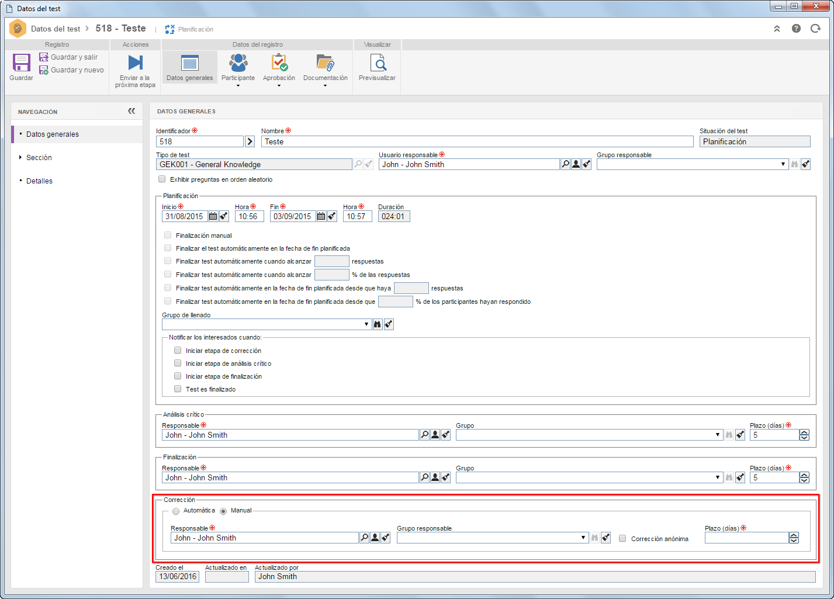Search Usuario responsable with magnifier icon
834x599 pixels.
[x=565, y=165]
